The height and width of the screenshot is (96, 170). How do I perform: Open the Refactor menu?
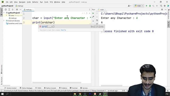pos(35,2)
